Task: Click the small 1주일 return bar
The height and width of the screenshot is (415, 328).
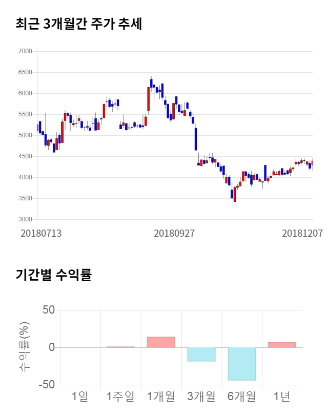Action: click(x=120, y=347)
